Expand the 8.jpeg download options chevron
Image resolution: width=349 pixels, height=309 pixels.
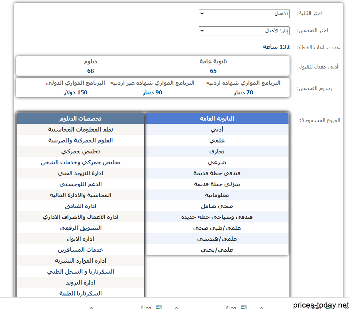[x=261, y=308]
